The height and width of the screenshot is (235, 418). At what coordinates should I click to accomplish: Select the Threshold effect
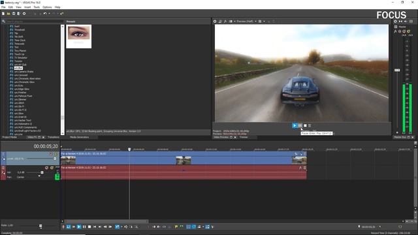(x=19, y=29)
